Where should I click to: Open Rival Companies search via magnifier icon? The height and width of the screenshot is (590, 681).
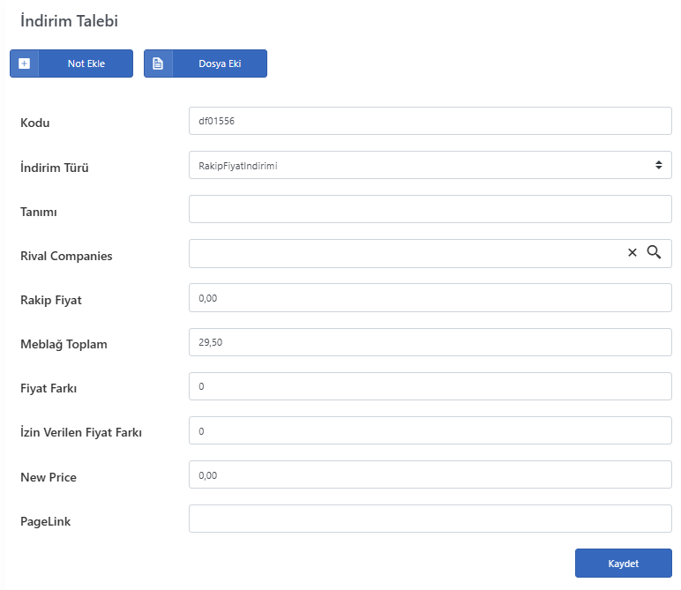654,252
